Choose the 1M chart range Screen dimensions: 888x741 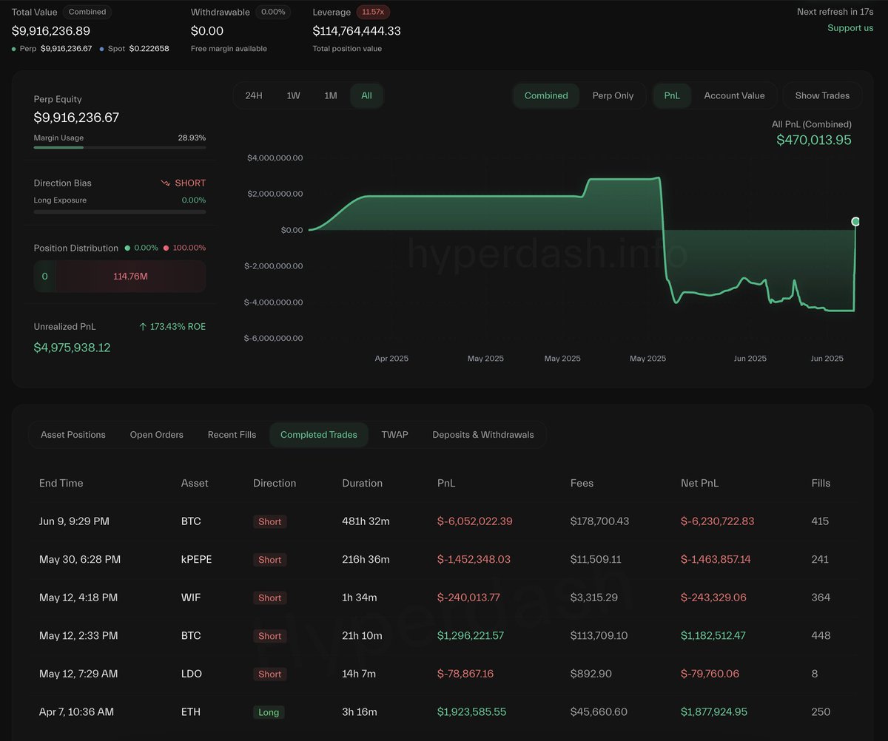(x=330, y=95)
